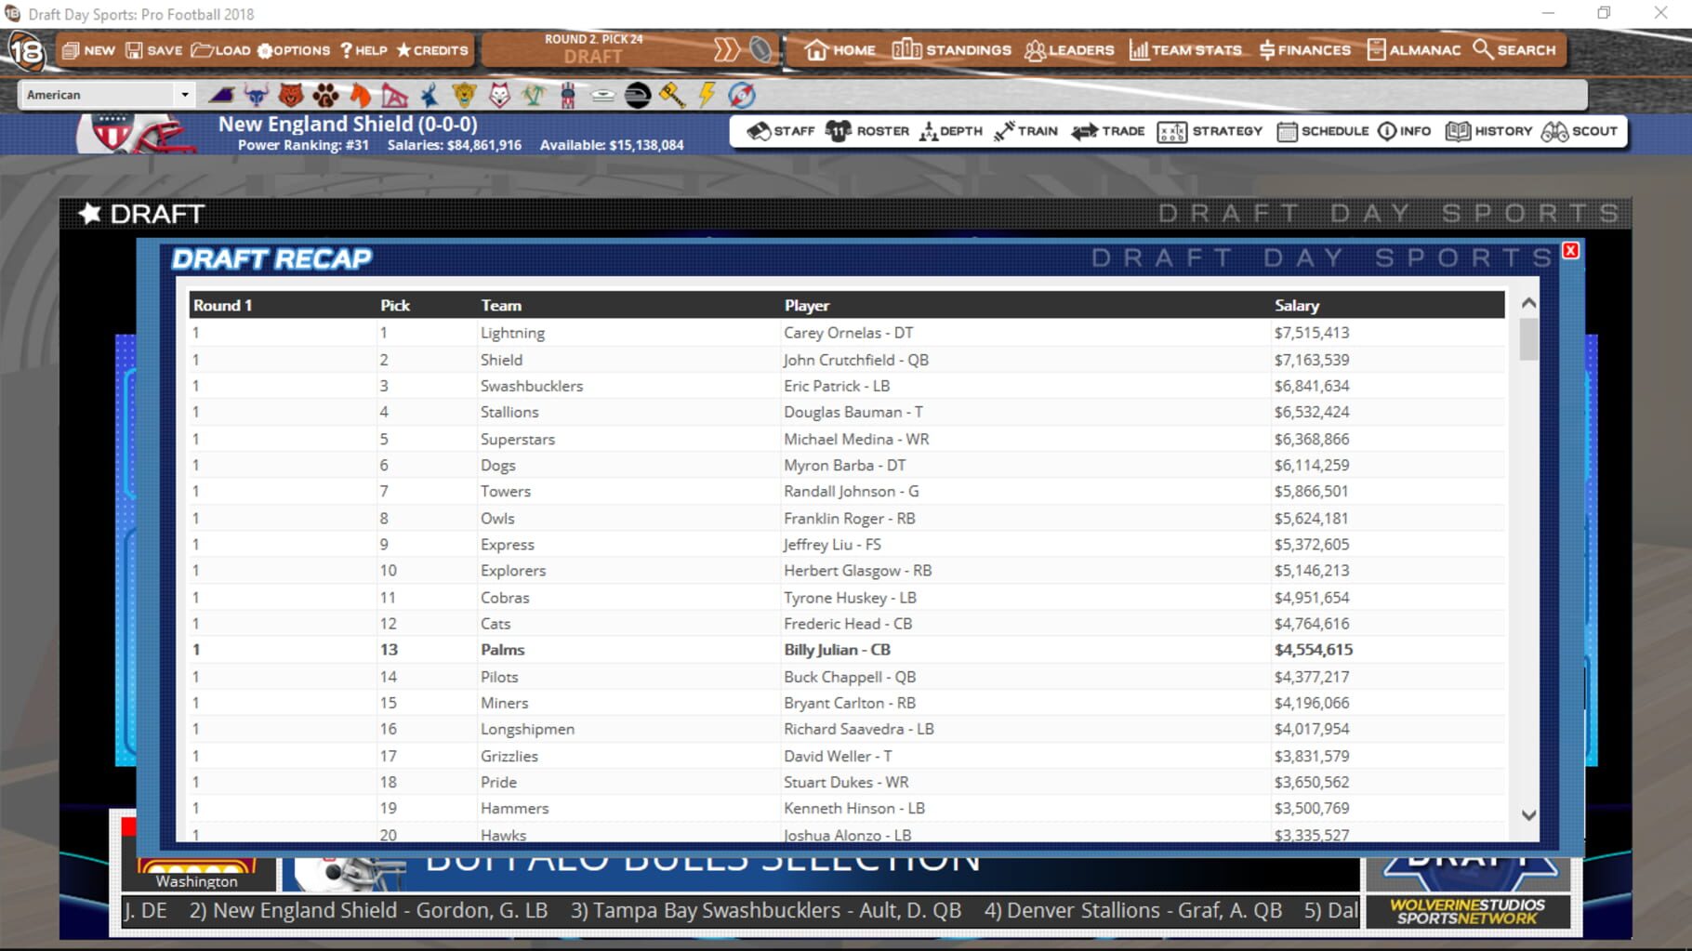
Task: Open OPTIONS from the top toolbar
Action: click(294, 50)
